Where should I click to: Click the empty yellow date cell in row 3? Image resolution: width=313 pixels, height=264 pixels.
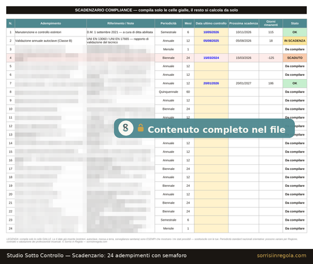(211, 50)
